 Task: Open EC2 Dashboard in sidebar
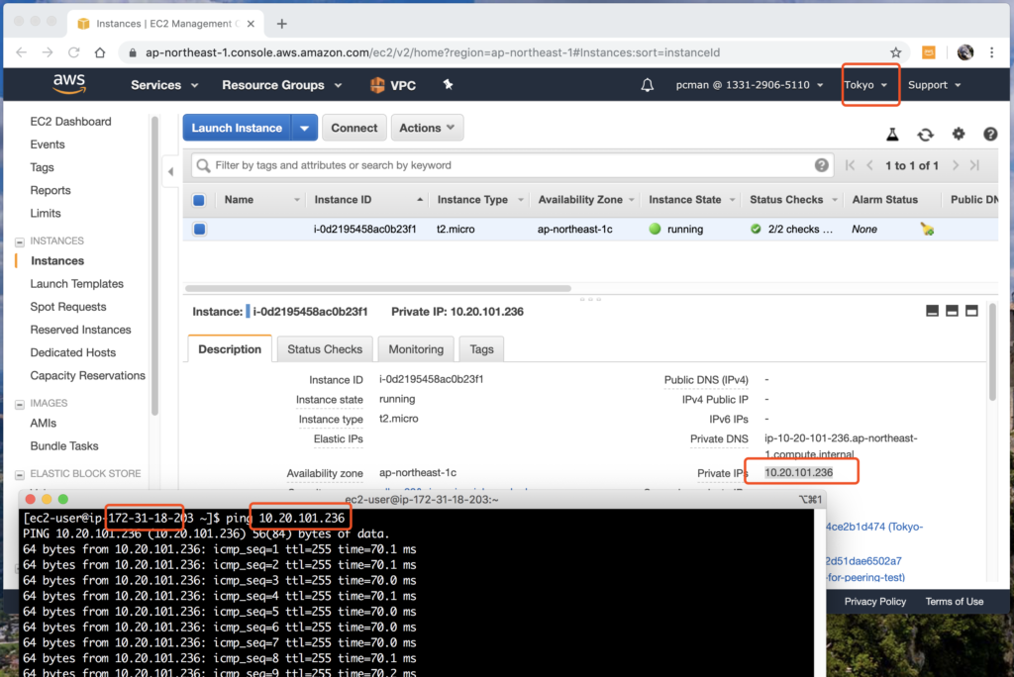tap(70, 122)
